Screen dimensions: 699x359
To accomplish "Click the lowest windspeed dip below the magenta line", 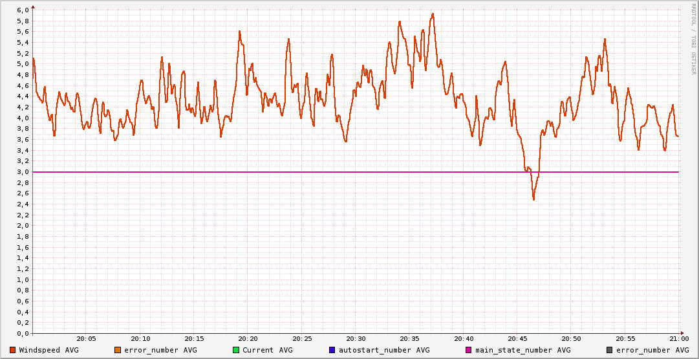I will pos(533,199).
